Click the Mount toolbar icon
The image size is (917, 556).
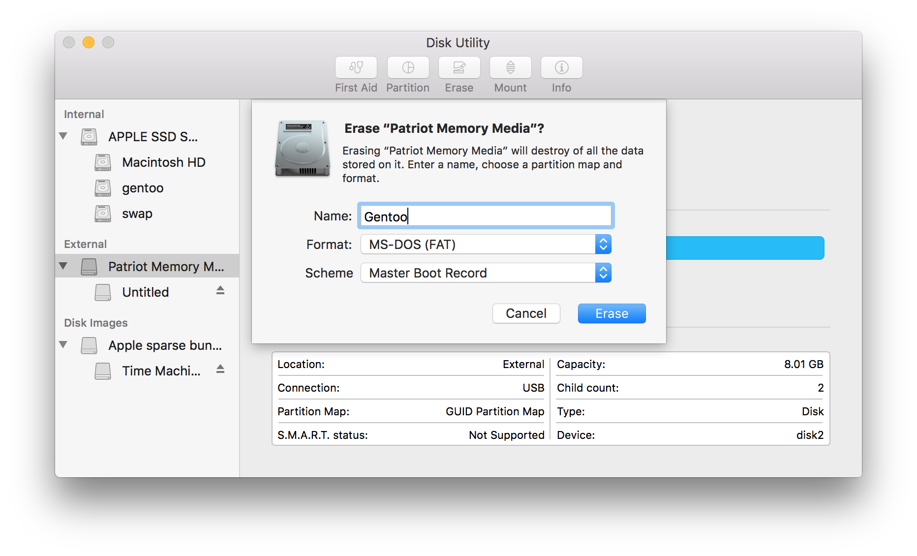(511, 67)
